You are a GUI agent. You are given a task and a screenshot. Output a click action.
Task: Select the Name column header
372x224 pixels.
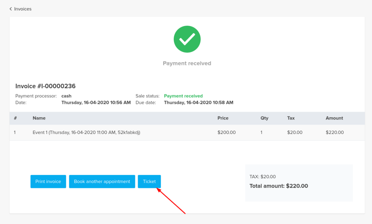(39, 118)
